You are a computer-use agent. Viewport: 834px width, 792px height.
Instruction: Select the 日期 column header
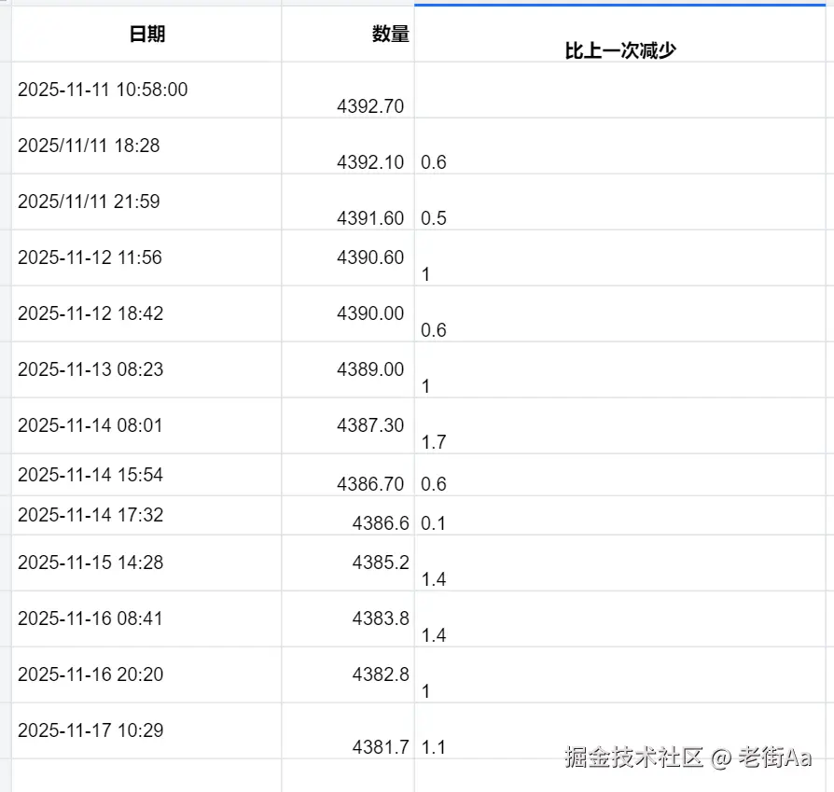point(144,33)
